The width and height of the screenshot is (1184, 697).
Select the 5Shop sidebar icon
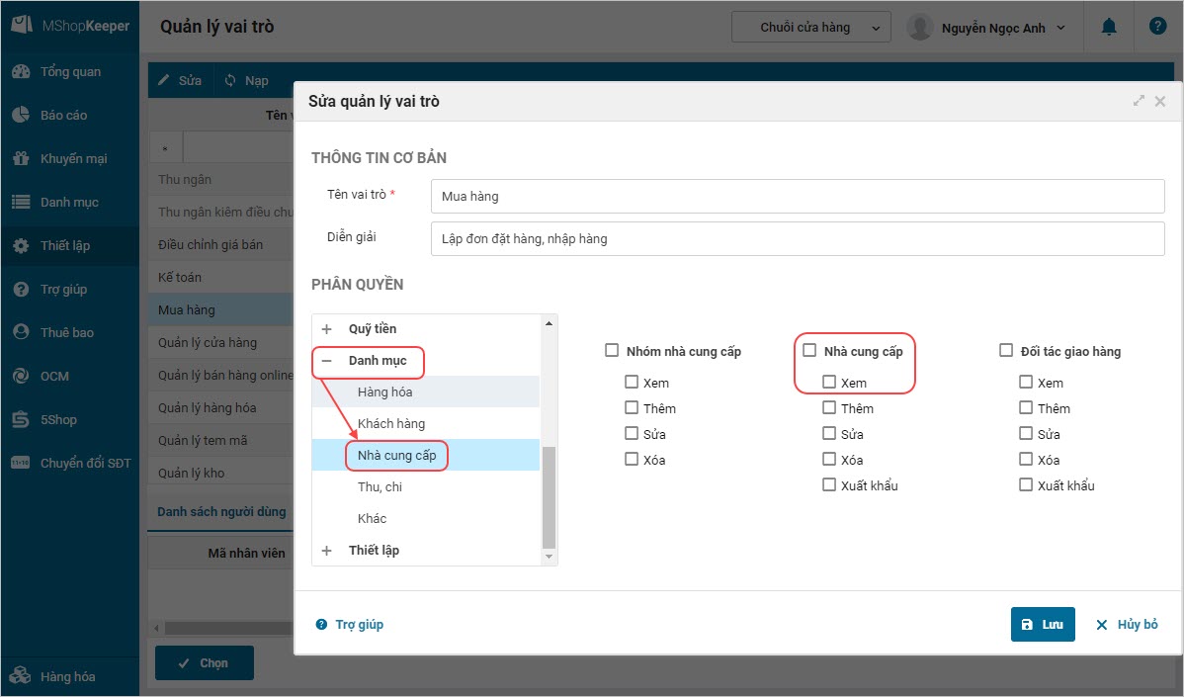pos(21,420)
